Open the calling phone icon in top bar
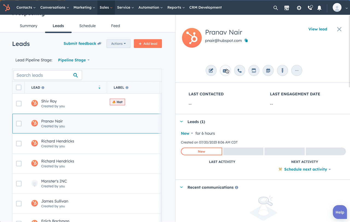The image size is (350, 222). (x=310, y=8)
